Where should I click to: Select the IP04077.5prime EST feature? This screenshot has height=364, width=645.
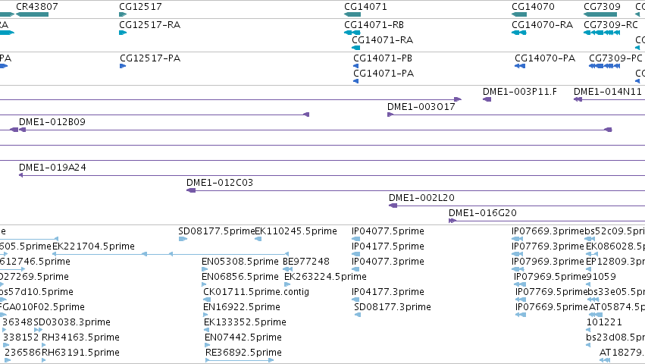(355, 239)
